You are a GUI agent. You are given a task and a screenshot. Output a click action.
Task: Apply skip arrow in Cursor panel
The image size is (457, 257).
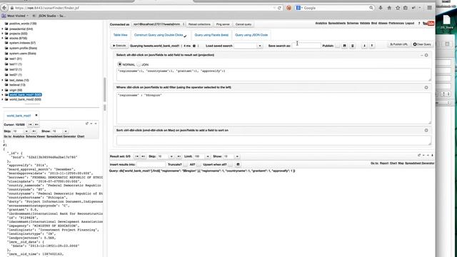[34, 131]
